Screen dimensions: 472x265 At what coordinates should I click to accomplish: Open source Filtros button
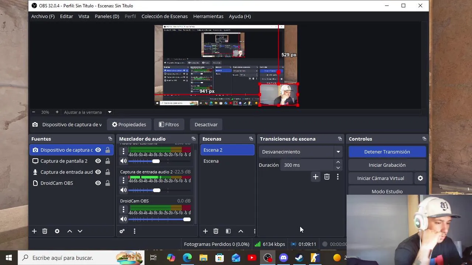click(169, 124)
